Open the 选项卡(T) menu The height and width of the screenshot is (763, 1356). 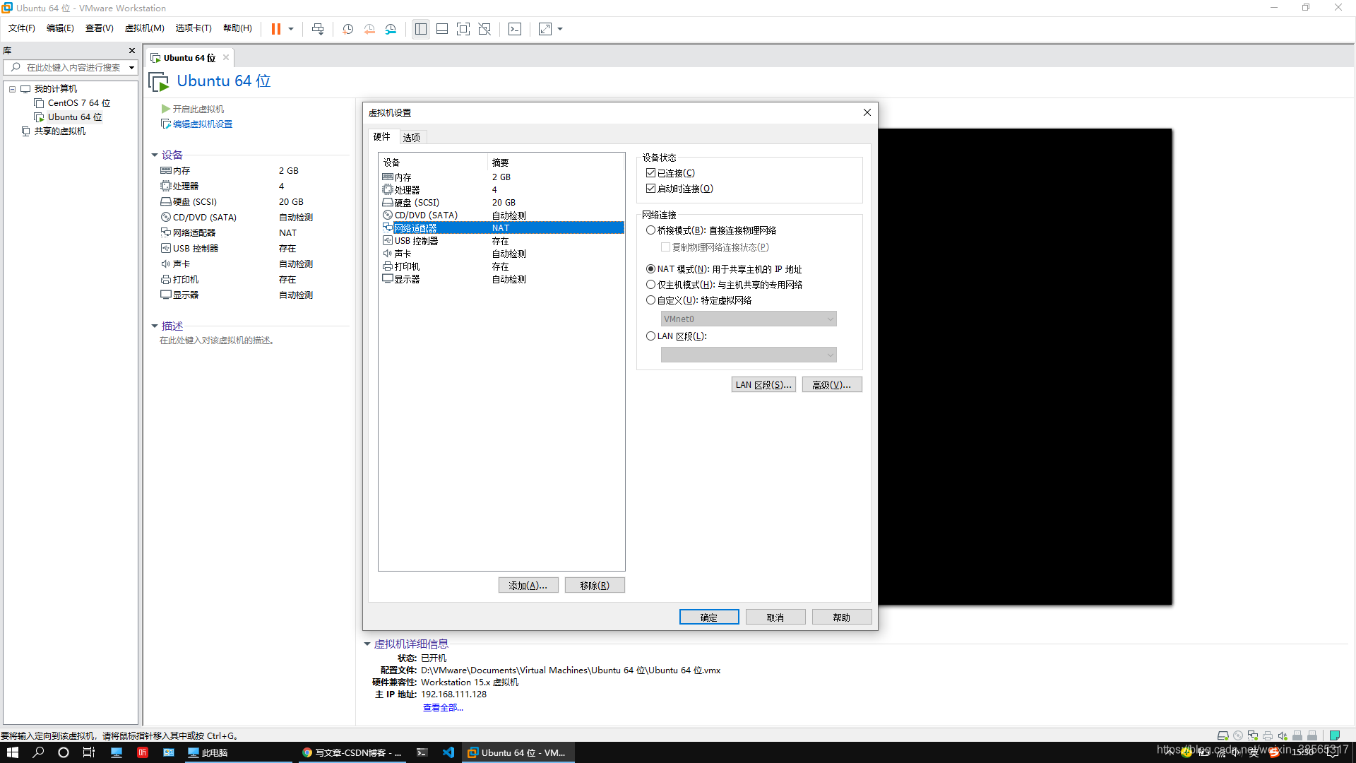coord(194,28)
